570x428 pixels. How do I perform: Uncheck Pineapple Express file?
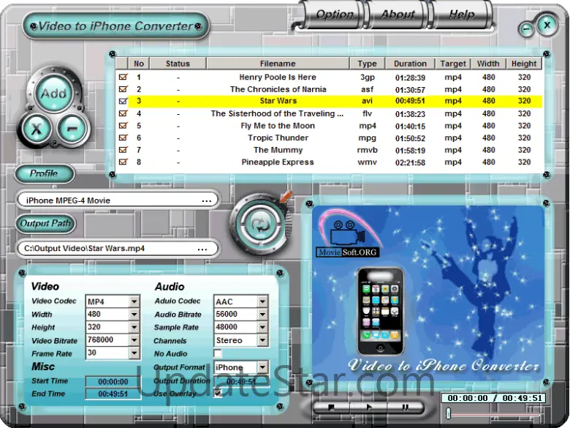tap(123, 162)
